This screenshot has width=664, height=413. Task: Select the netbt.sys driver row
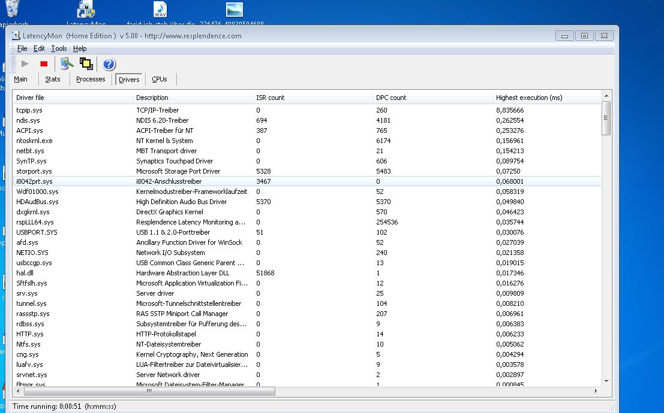click(x=307, y=150)
